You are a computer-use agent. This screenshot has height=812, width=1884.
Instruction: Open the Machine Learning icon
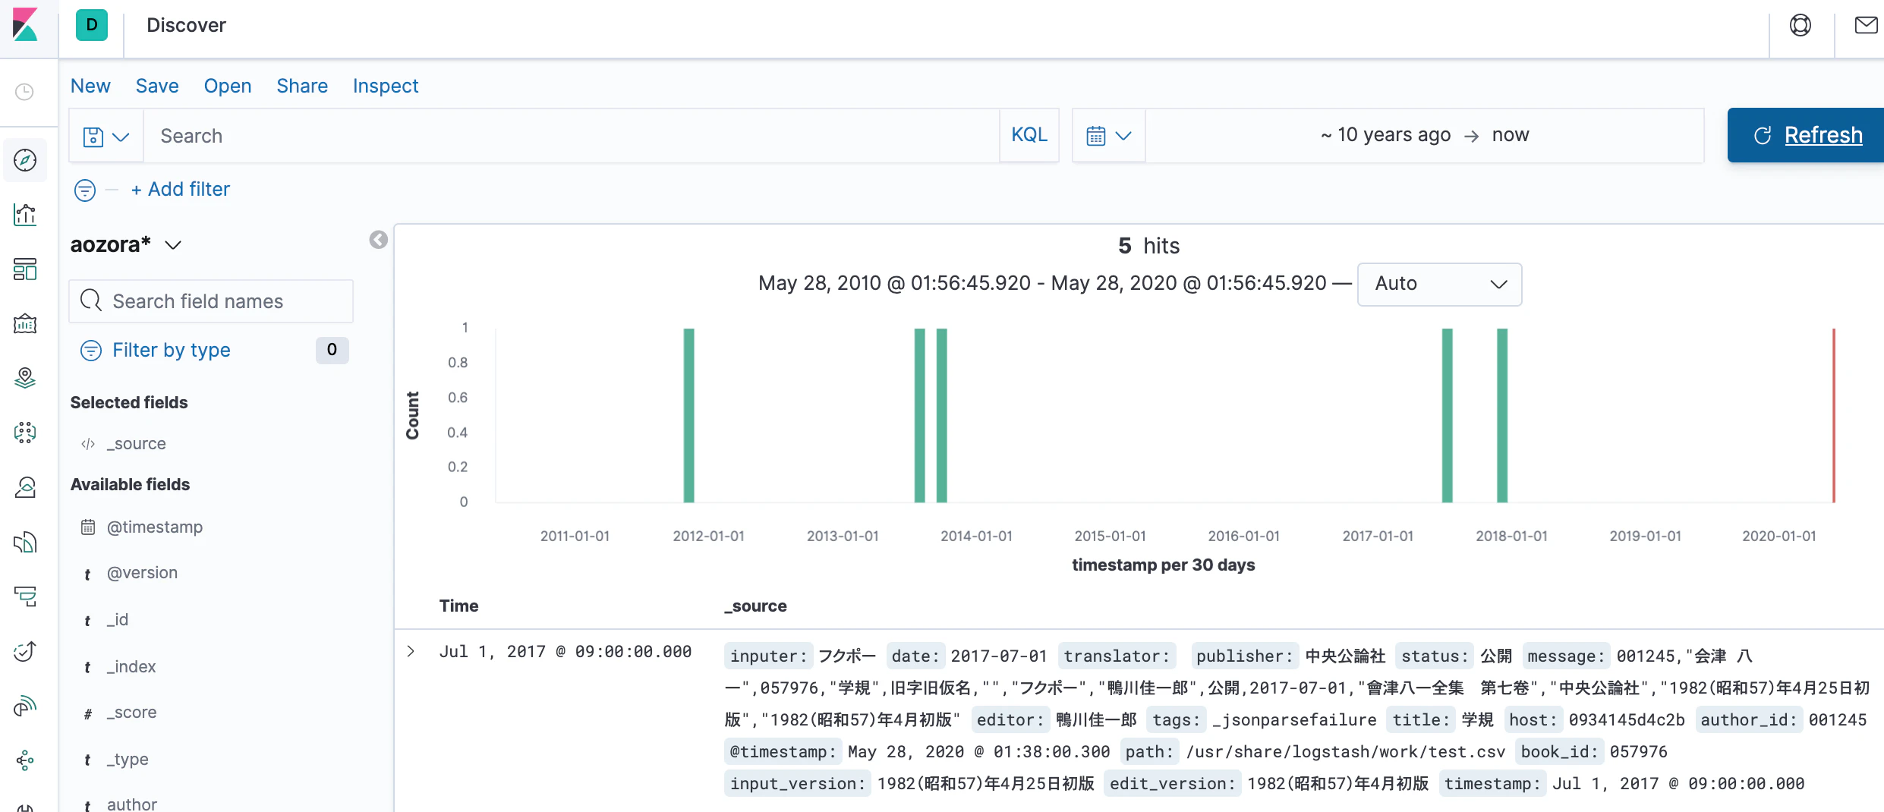(x=25, y=433)
